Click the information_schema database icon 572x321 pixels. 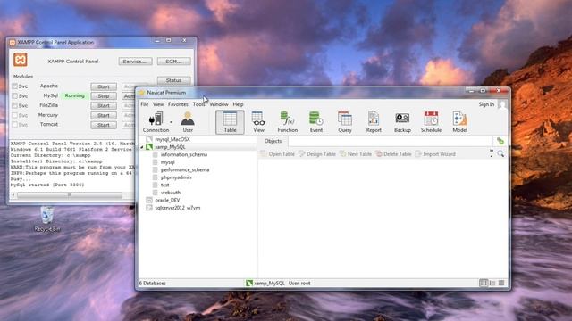point(155,154)
